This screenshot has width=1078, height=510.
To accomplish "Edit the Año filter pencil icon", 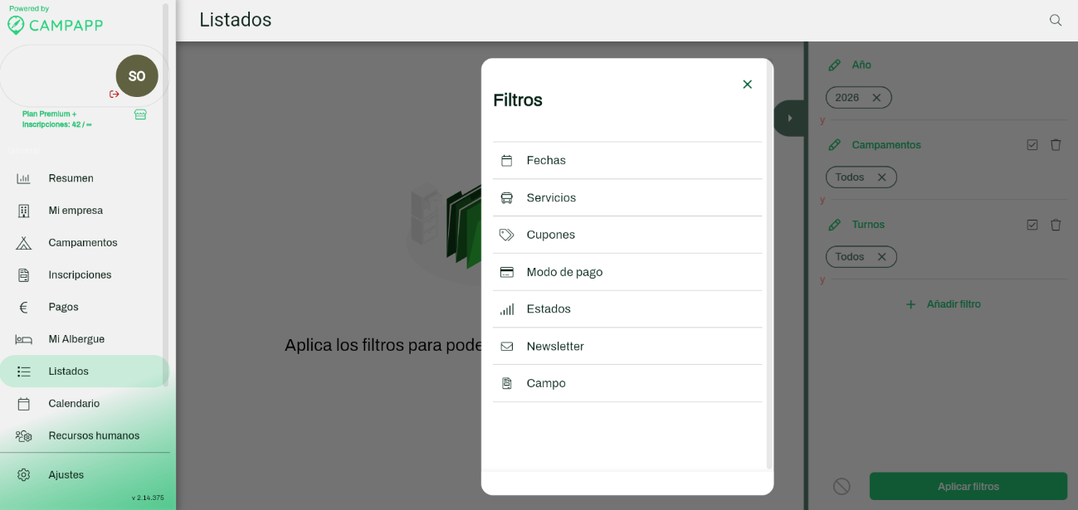I will [x=835, y=65].
